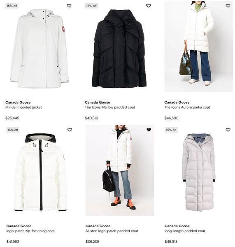Select The Icons Marlow padded coat title
This screenshot has height=247, width=235.
pyautogui.click(x=110, y=107)
